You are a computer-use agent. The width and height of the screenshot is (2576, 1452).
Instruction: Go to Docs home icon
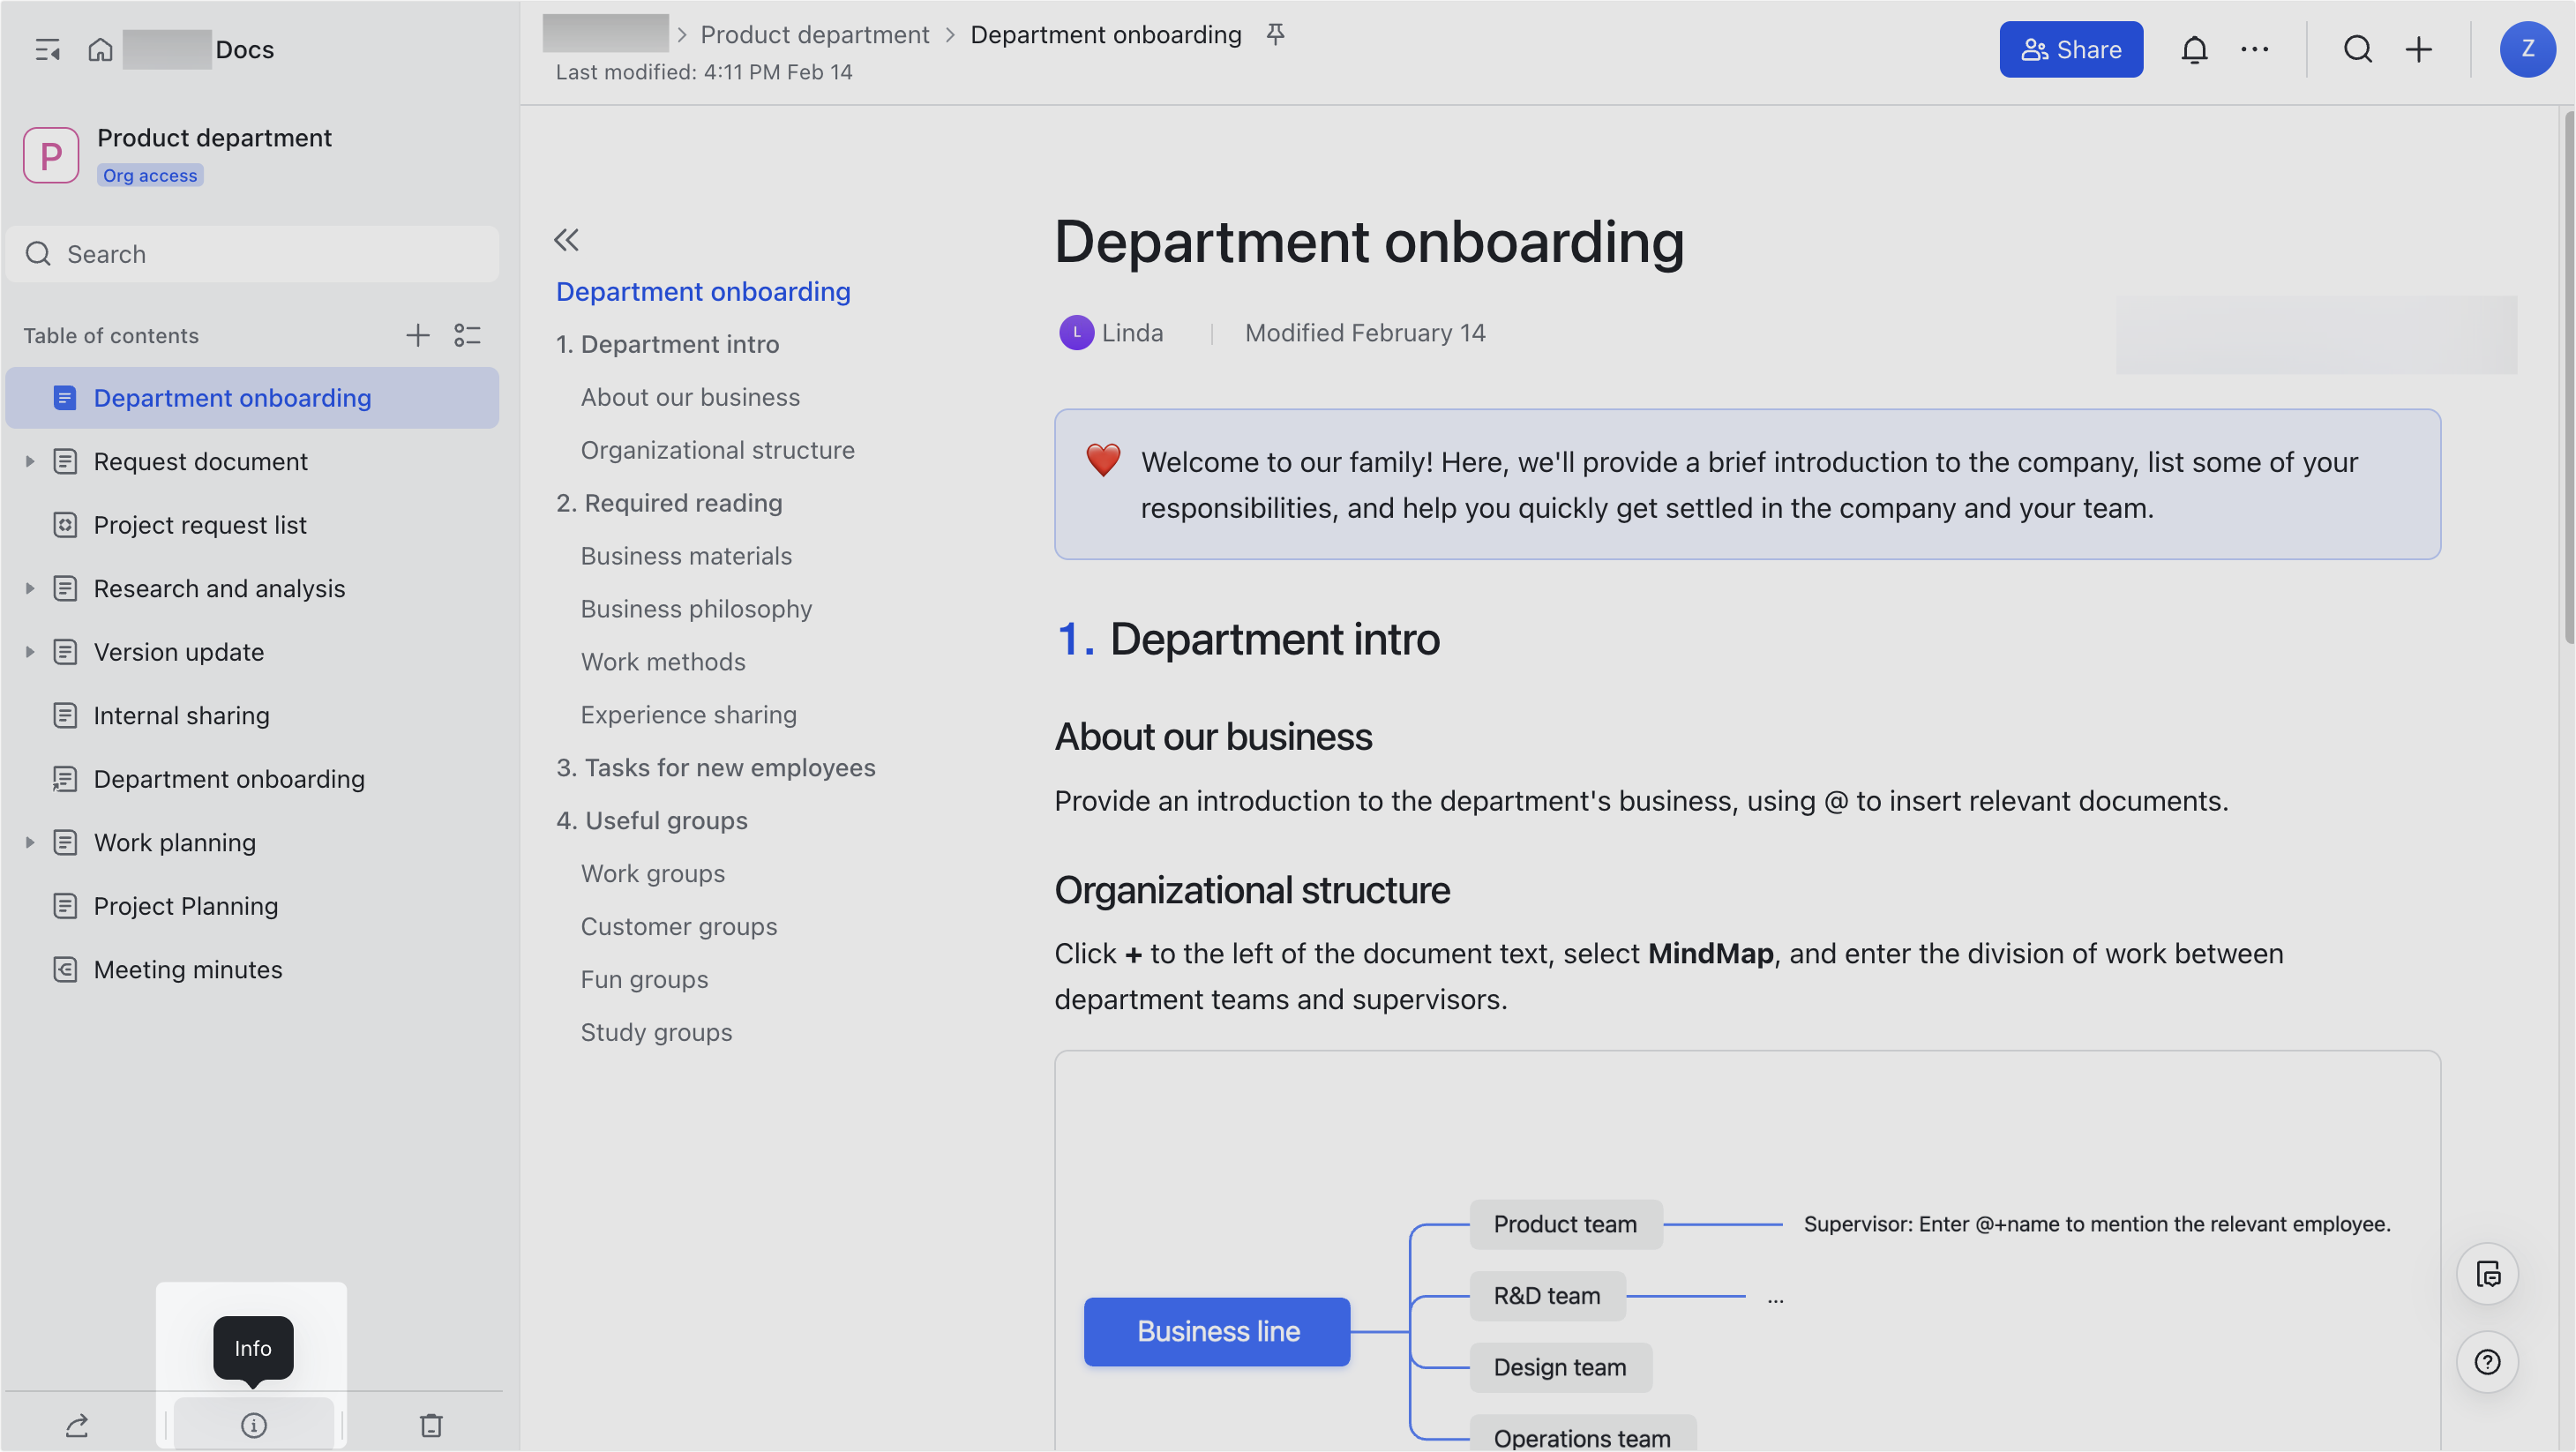coord(100,49)
